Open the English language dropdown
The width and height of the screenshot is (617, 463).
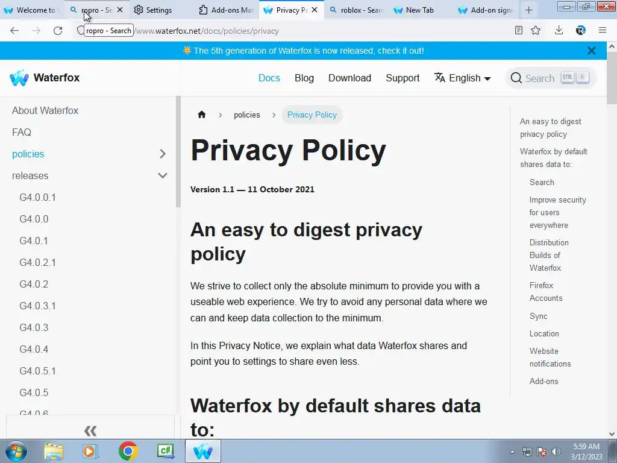tap(463, 78)
